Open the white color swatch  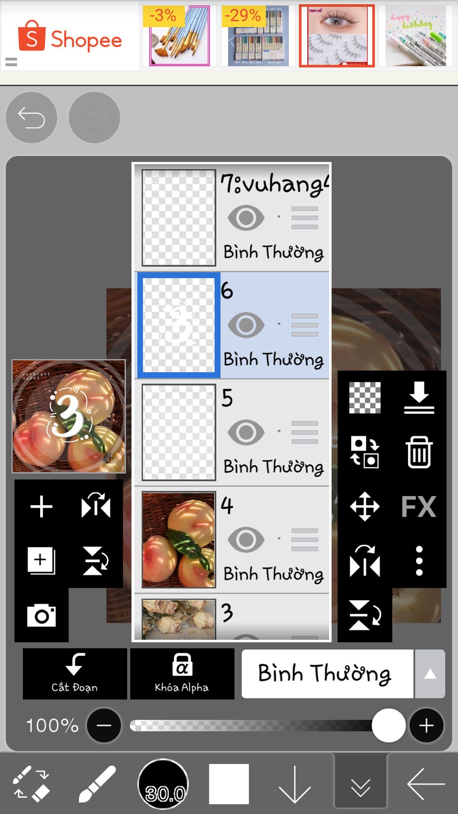coord(229,784)
